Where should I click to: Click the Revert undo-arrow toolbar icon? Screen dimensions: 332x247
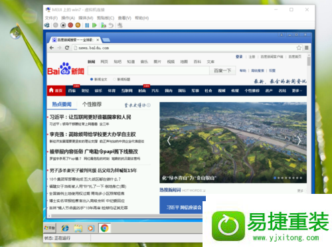pyautogui.click(x=111, y=25)
